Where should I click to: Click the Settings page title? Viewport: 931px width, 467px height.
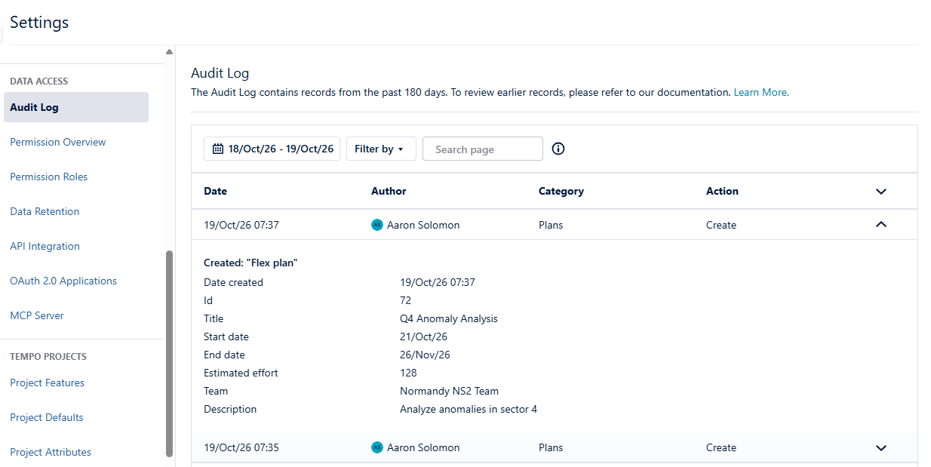(39, 22)
